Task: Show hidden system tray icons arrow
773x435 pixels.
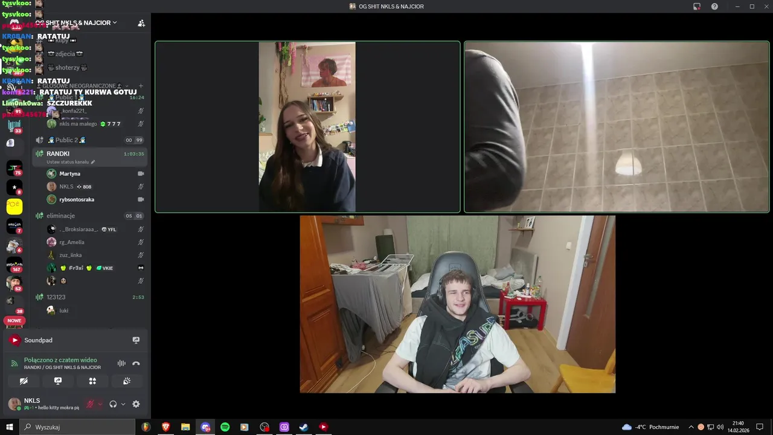Action: pos(691,427)
